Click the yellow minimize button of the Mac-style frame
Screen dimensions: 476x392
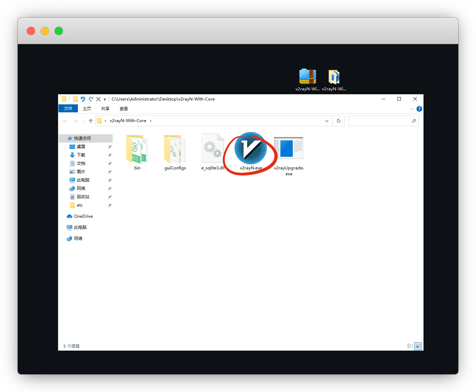(45, 31)
